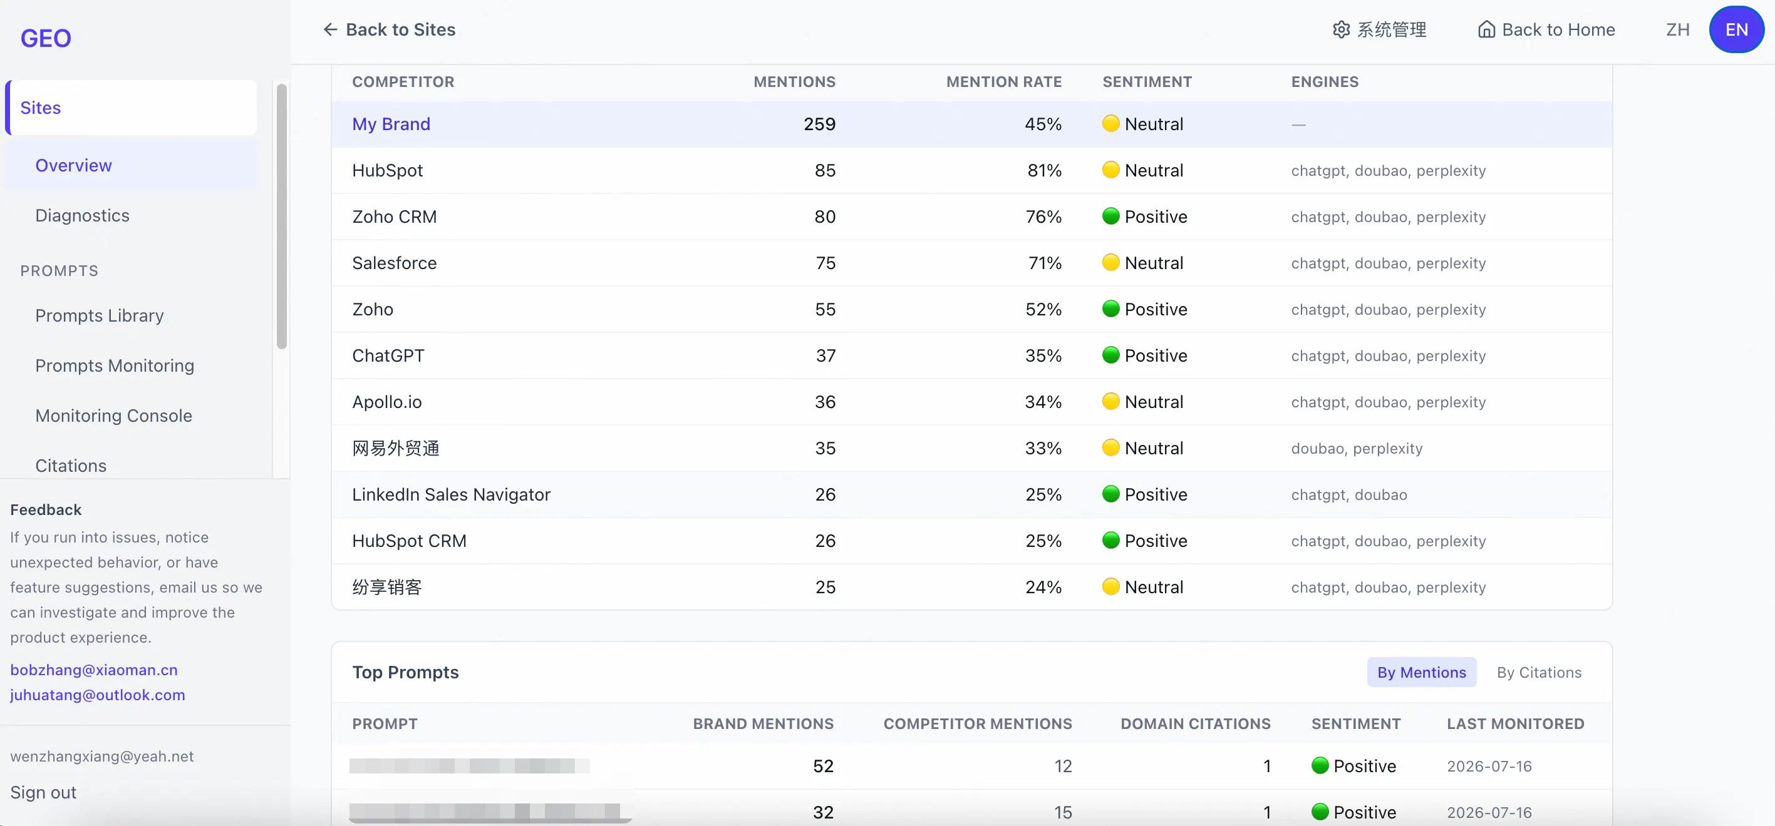This screenshot has width=1775, height=826.
Task: Select the 纷享销客 competitor name
Action: tap(386, 587)
